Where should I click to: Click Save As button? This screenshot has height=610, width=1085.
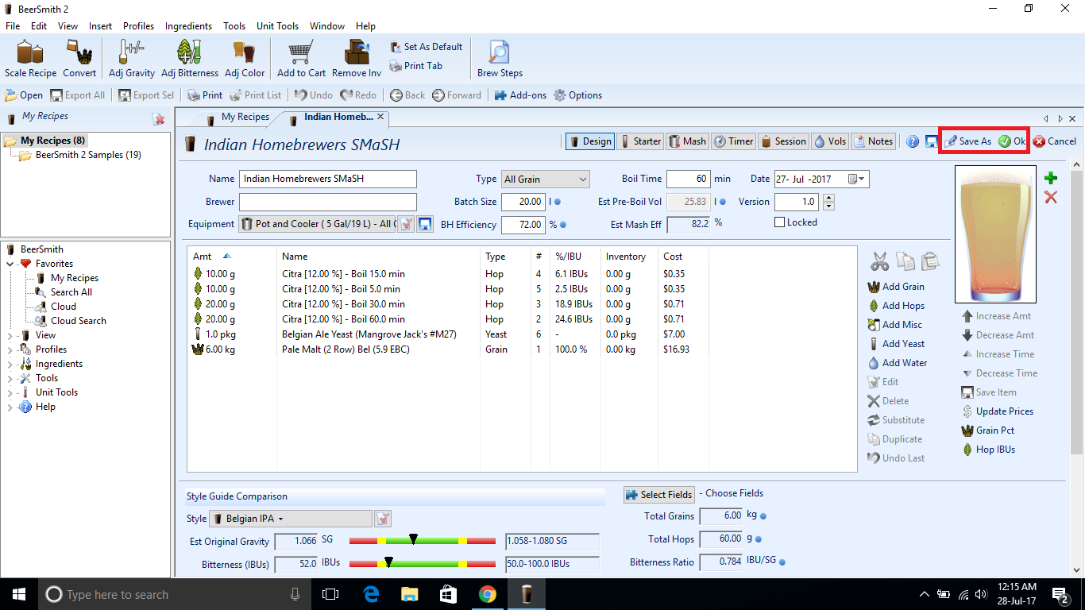coord(967,141)
